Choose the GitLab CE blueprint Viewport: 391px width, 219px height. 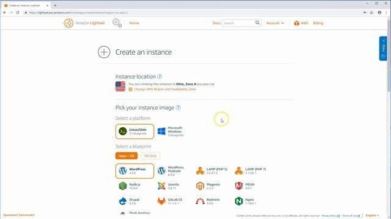[x=170, y=201]
